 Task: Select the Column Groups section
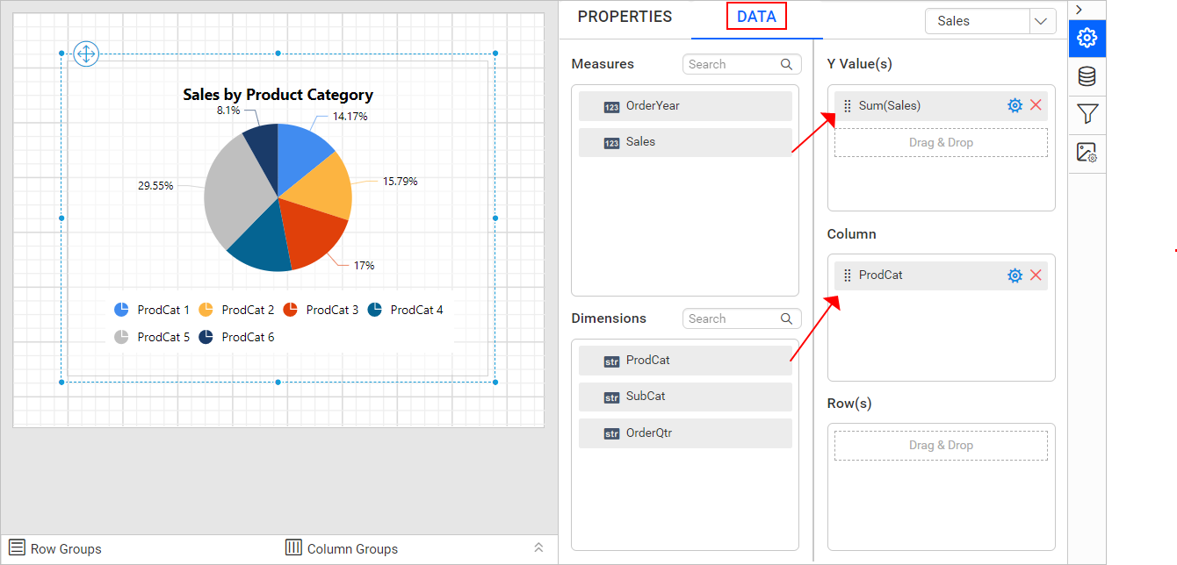342,548
